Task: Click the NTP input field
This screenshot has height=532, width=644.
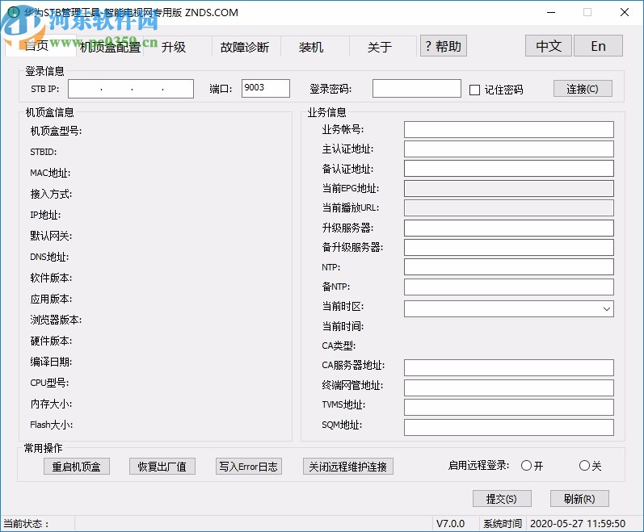Action: click(508, 267)
